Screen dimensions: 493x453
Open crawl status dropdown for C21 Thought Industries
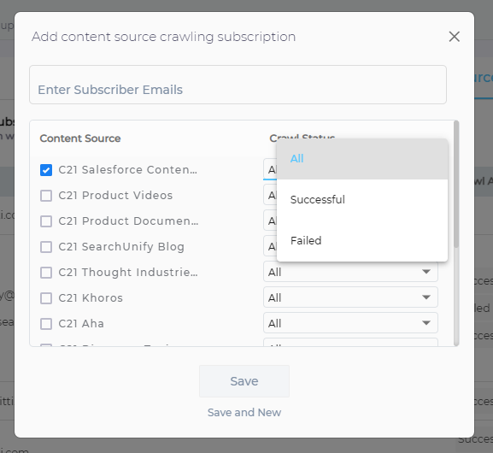[x=350, y=272]
